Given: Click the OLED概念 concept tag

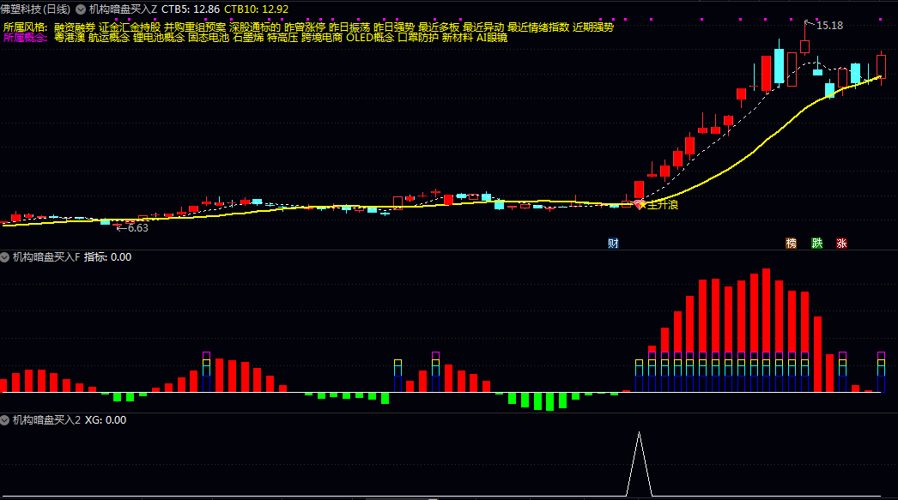Looking at the screenshot, I should (x=370, y=38).
